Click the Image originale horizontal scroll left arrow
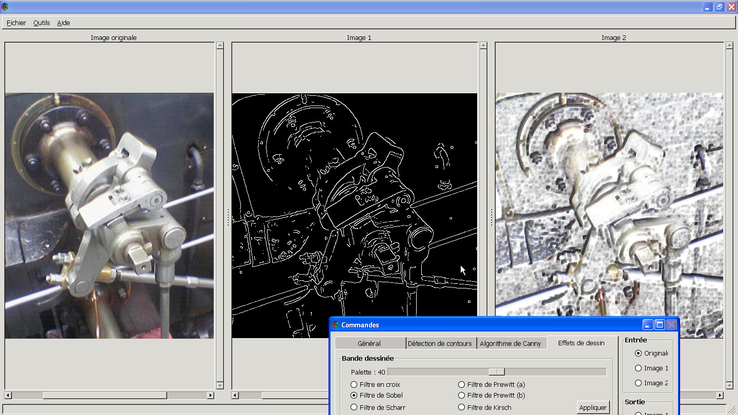 pos(8,396)
